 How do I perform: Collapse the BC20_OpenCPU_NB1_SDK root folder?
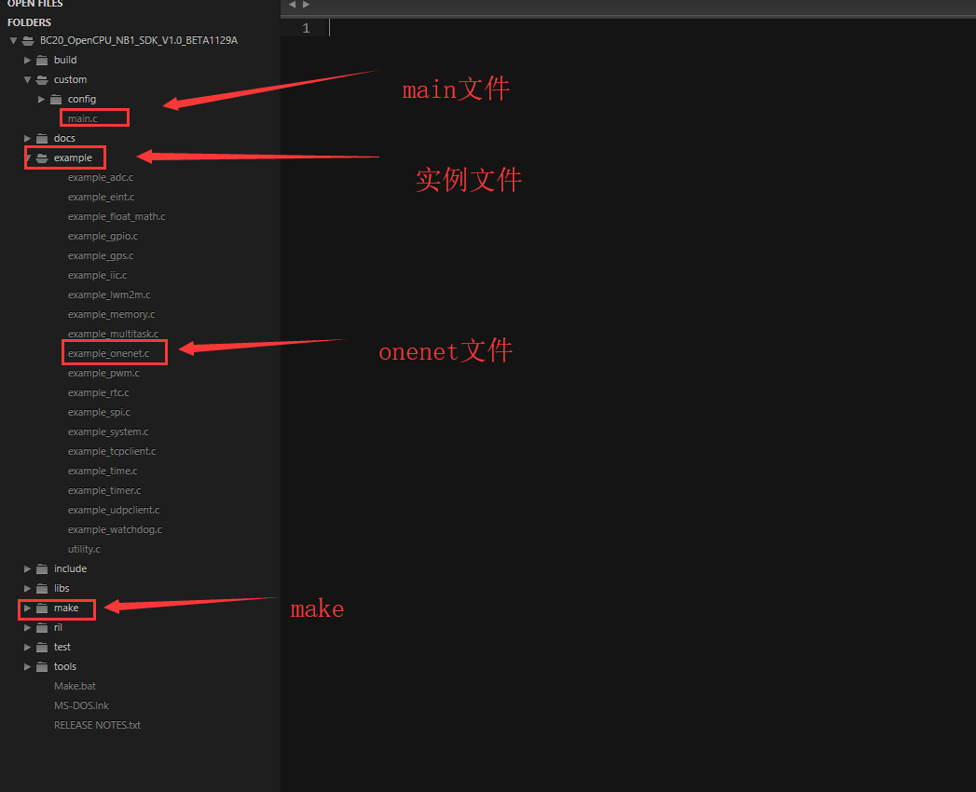(x=13, y=40)
